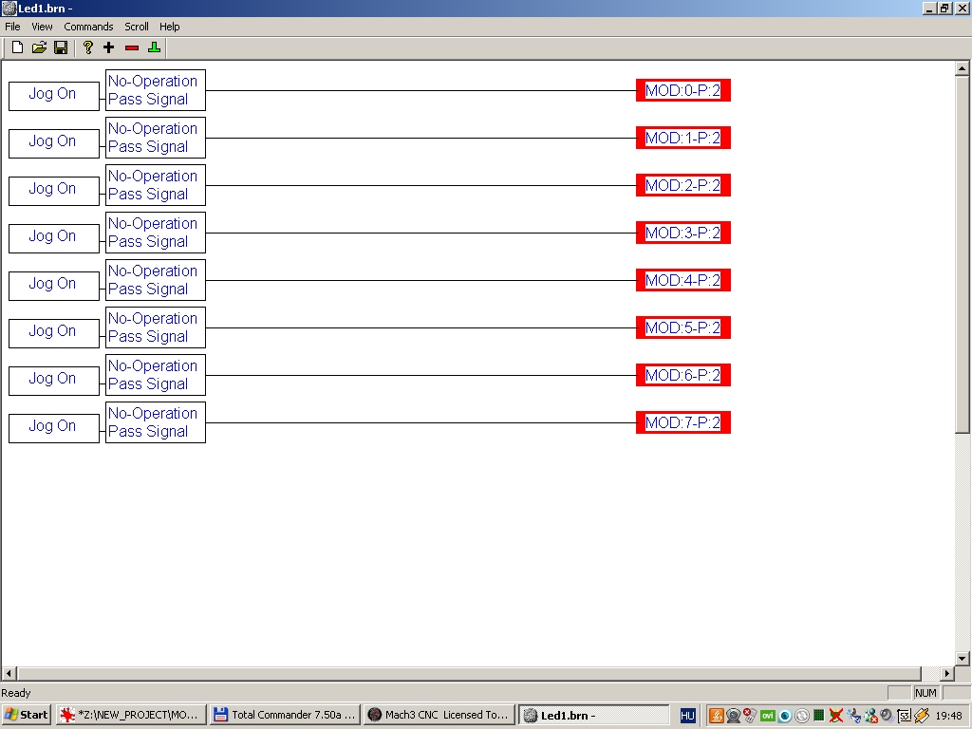This screenshot has width=972, height=729.
Task: Click the red X cross tray icon
Action: [835, 716]
